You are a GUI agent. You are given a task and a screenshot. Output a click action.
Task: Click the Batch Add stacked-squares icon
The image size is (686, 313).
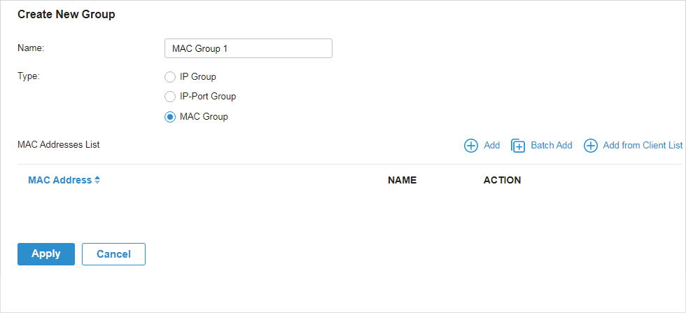tap(518, 146)
